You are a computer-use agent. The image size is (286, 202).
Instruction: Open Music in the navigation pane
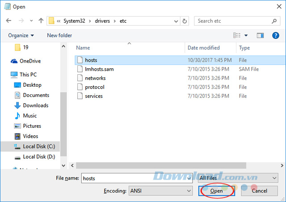[x=26, y=116]
